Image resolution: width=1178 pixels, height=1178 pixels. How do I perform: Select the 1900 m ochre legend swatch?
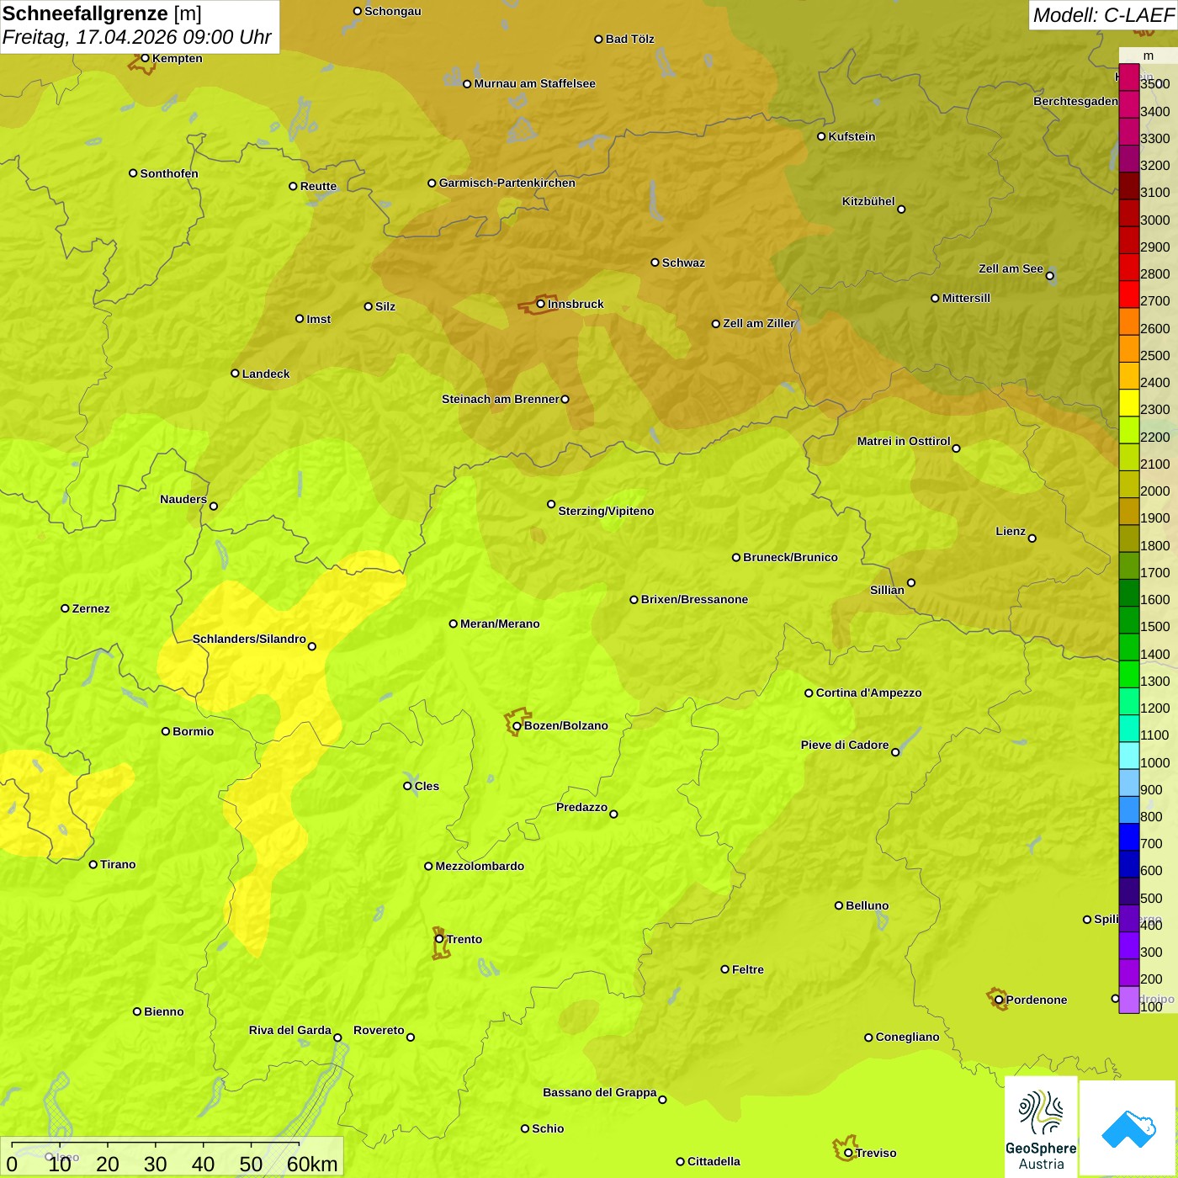click(x=1128, y=512)
